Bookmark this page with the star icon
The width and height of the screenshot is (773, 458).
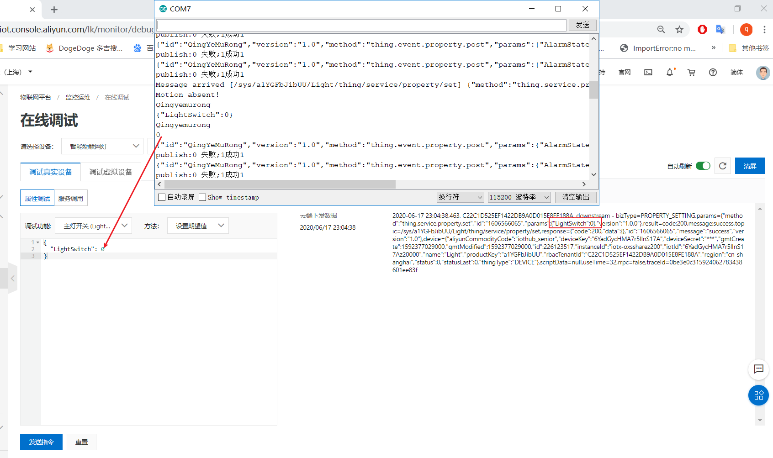coord(679,30)
